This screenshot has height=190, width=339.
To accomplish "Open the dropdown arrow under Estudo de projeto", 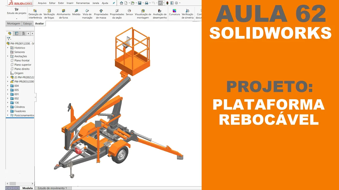I will (x=16, y=19).
